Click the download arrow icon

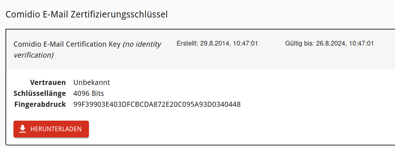tap(23, 129)
